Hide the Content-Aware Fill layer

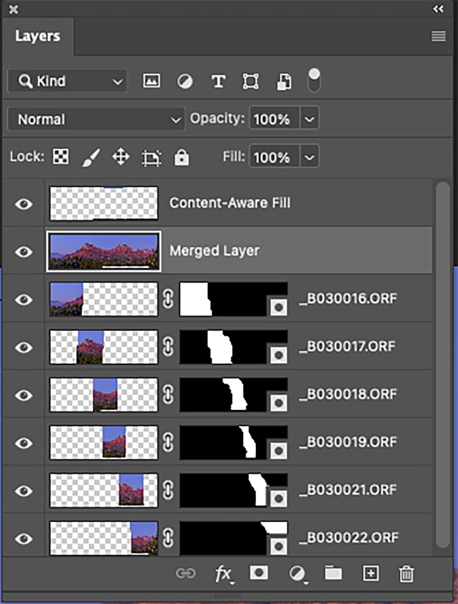23,204
